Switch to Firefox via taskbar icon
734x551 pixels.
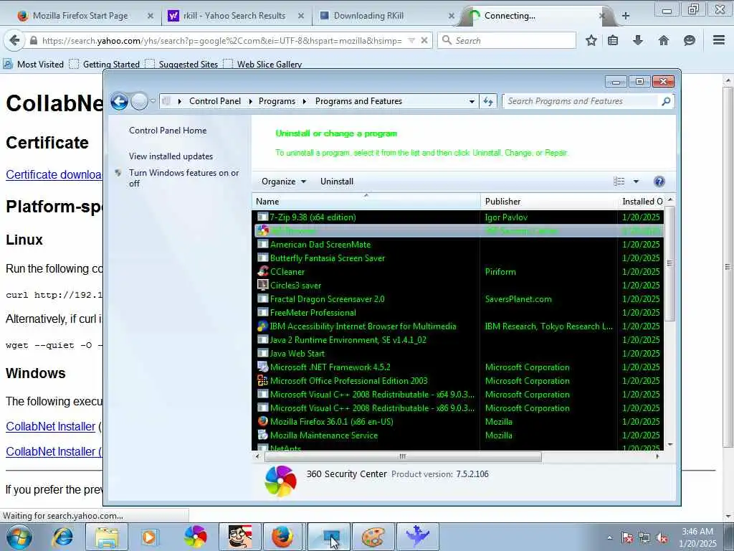point(283,537)
